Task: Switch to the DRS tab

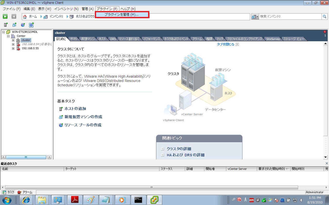Action: [x=113, y=39]
